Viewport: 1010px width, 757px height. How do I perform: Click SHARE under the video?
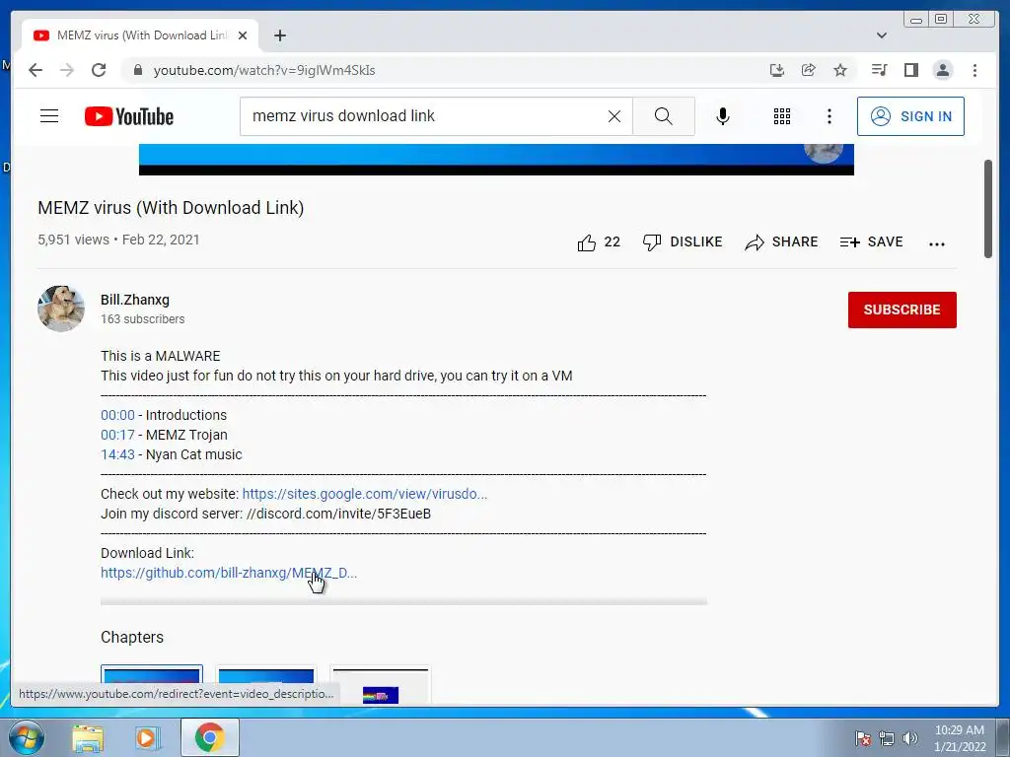pyautogui.click(x=781, y=242)
